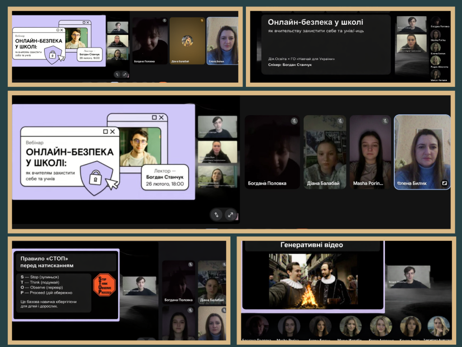Click speaker video thumbnail beside the СТОП slide
The width and height of the screenshot is (462, 347).
[139, 286]
